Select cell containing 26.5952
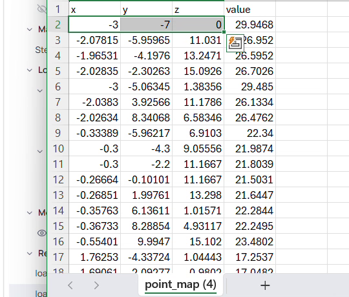 pyautogui.click(x=249, y=56)
